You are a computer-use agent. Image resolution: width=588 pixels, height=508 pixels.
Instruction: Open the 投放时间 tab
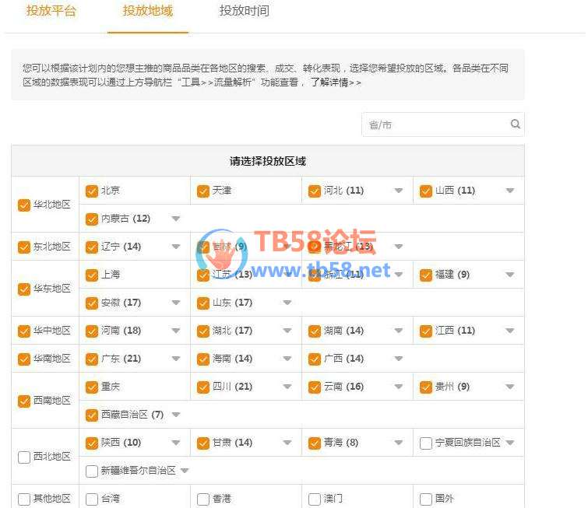(244, 11)
